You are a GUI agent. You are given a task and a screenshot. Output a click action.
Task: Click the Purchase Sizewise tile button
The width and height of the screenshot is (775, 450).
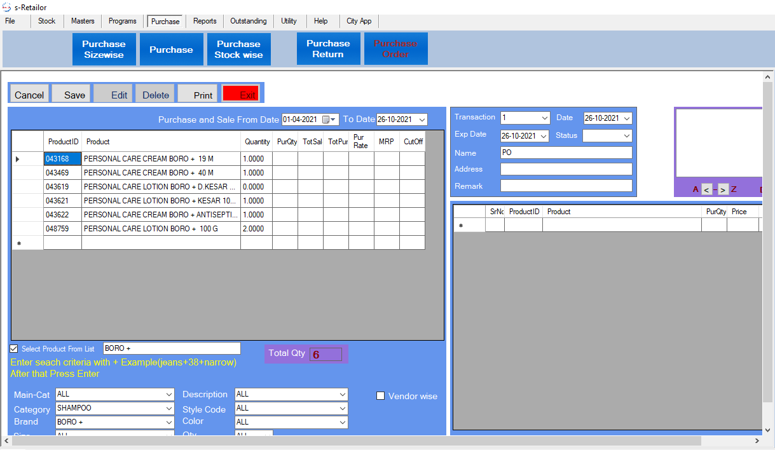tap(104, 50)
